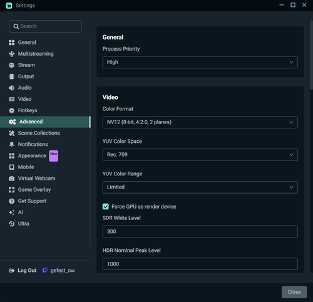Click the Notifications bell icon
The height and width of the screenshot is (302, 313).
point(12,144)
